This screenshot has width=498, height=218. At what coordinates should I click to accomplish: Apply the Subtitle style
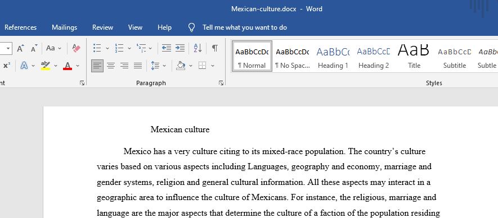click(455, 56)
